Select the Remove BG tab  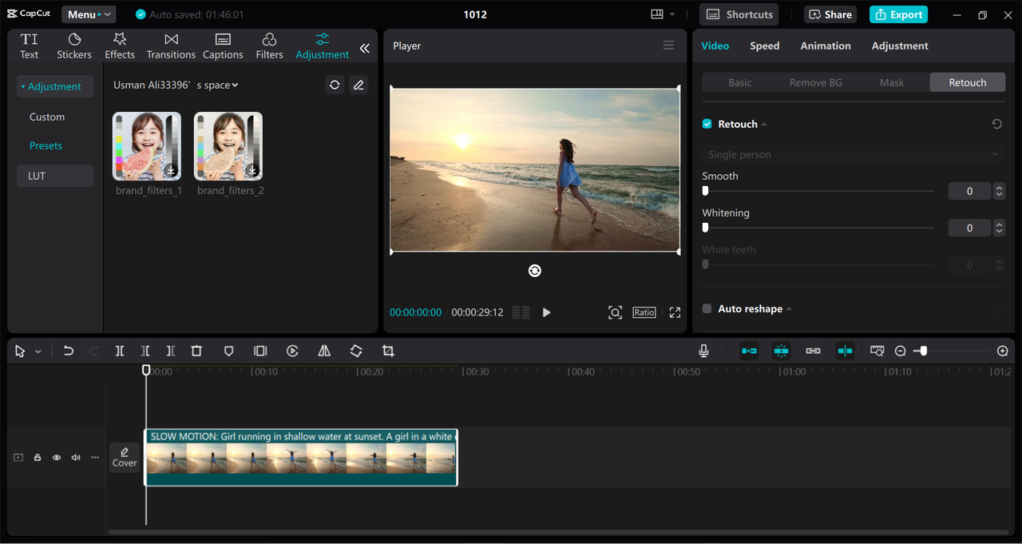click(x=815, y=82)
